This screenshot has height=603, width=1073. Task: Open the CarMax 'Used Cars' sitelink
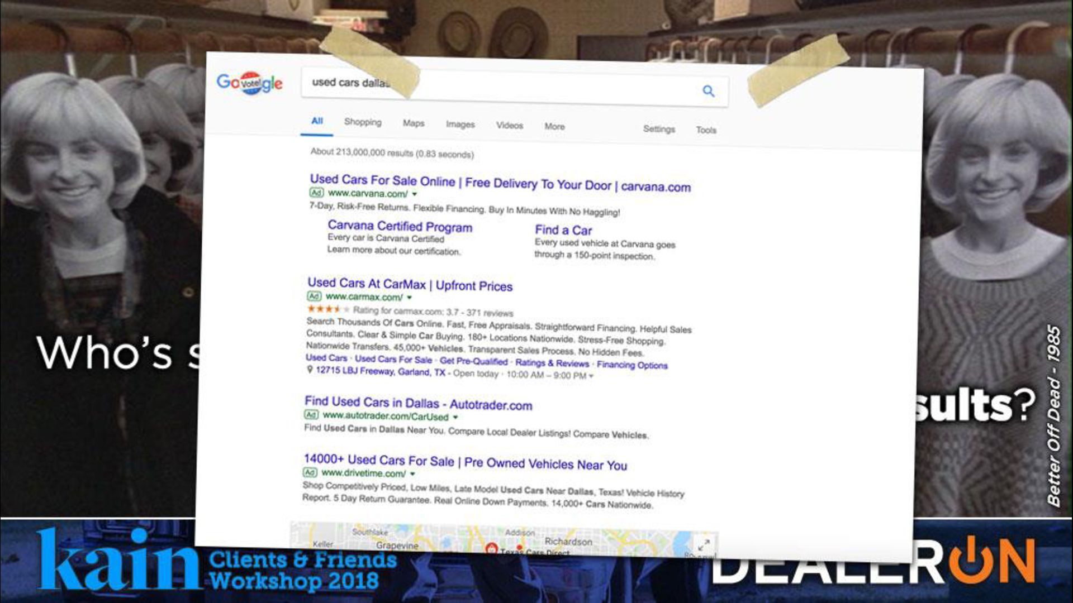(x=326, y=358)
